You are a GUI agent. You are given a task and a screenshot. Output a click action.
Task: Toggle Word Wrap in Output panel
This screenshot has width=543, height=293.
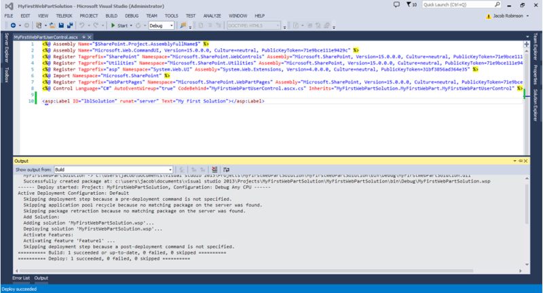[226, 170]
